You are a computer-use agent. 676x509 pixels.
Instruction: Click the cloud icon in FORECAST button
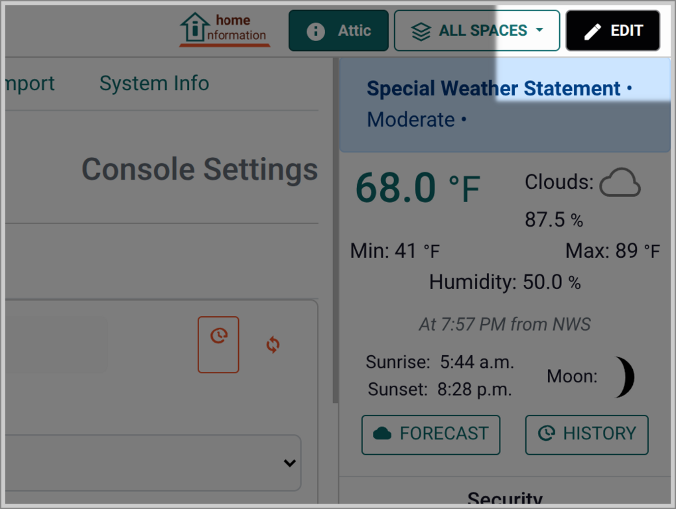coord(382,433)
